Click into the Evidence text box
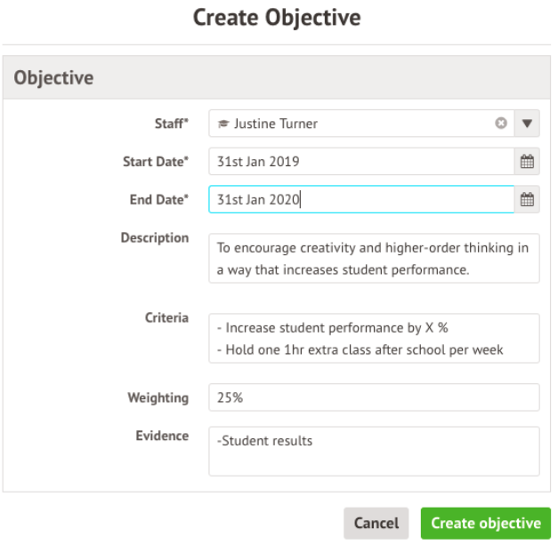 [x=374, y=451]
